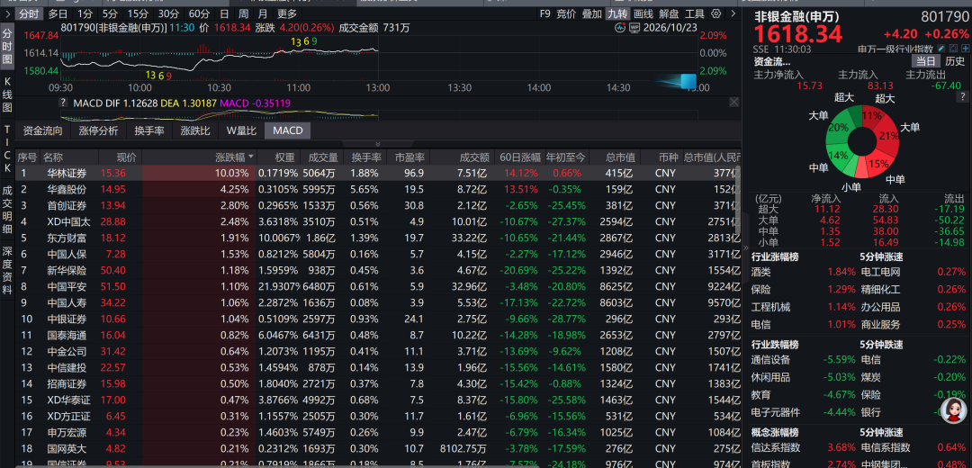Sort the table by 市盈率 column header
This screenshot has width=972, height=468.
pyautogui.click(x=409, y=157)
